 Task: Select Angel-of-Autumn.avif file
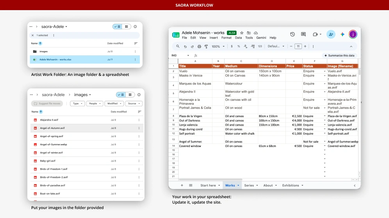coord(87,128)
